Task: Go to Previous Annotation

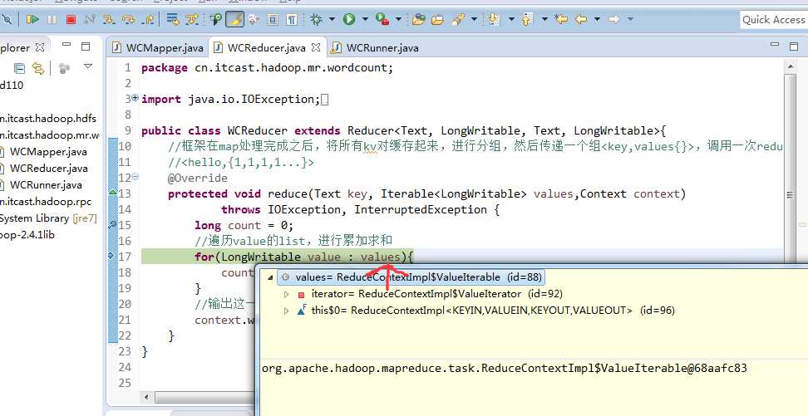Action: coord(527,20)
